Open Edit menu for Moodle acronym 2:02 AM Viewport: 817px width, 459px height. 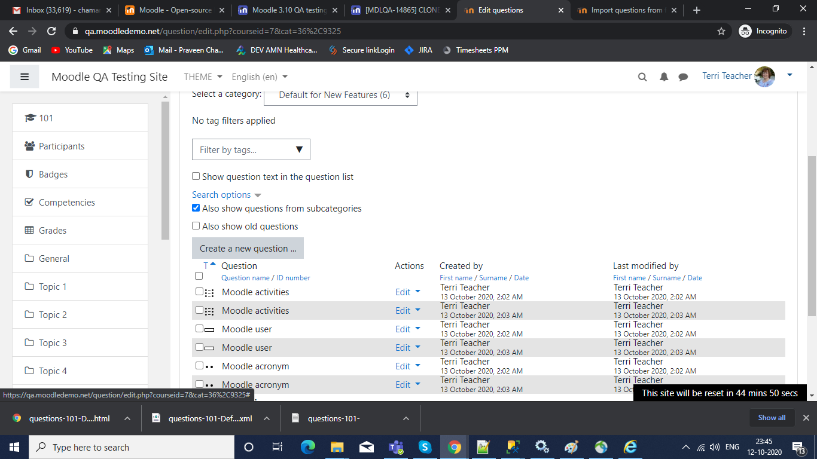(408, 366)
